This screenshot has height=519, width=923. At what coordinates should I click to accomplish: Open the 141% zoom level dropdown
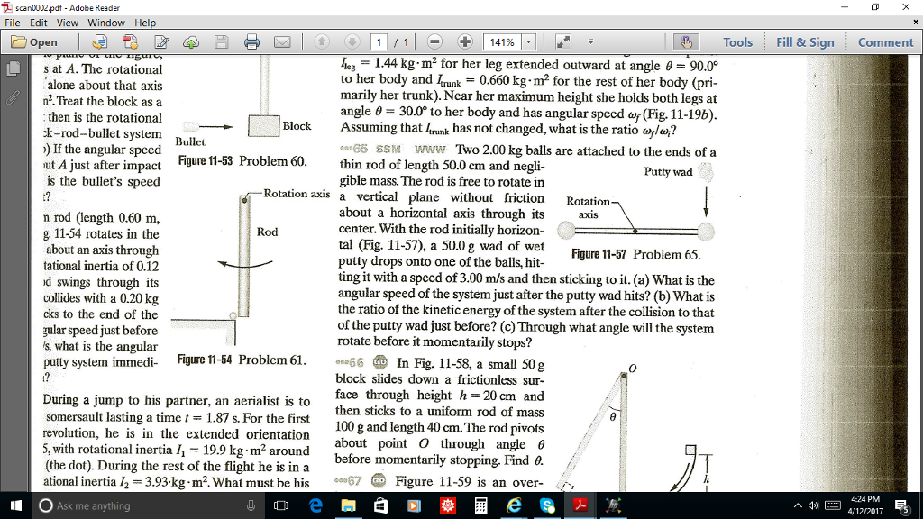[x=527, y=41]
